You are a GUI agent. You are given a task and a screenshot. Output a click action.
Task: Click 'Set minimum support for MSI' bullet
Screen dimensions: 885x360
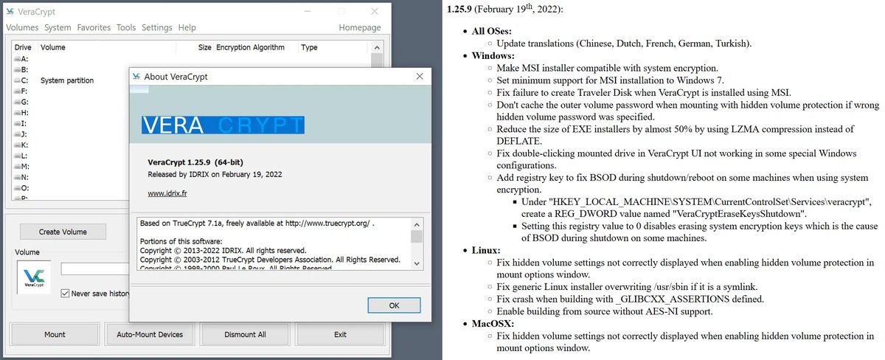pyautogui.click(x=611, y=80)
